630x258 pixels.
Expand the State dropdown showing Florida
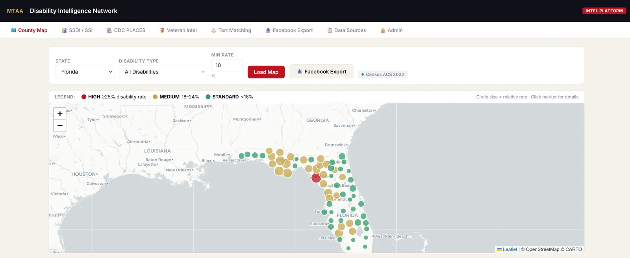coord(85,72)
